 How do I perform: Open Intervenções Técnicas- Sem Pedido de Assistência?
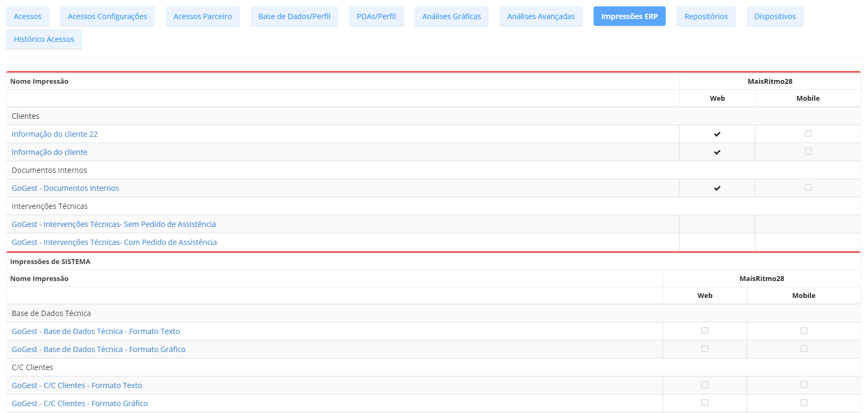(114, 224)
